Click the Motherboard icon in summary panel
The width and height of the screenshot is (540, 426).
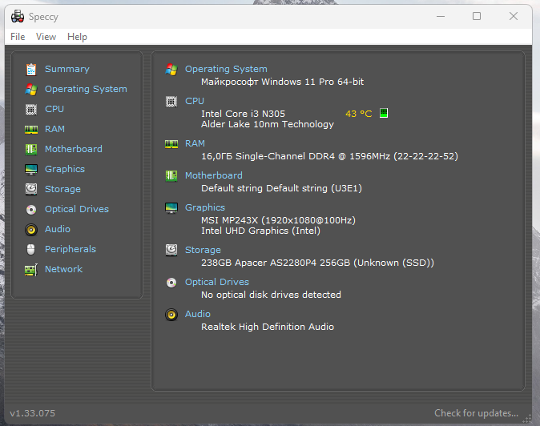click(171, 176)
